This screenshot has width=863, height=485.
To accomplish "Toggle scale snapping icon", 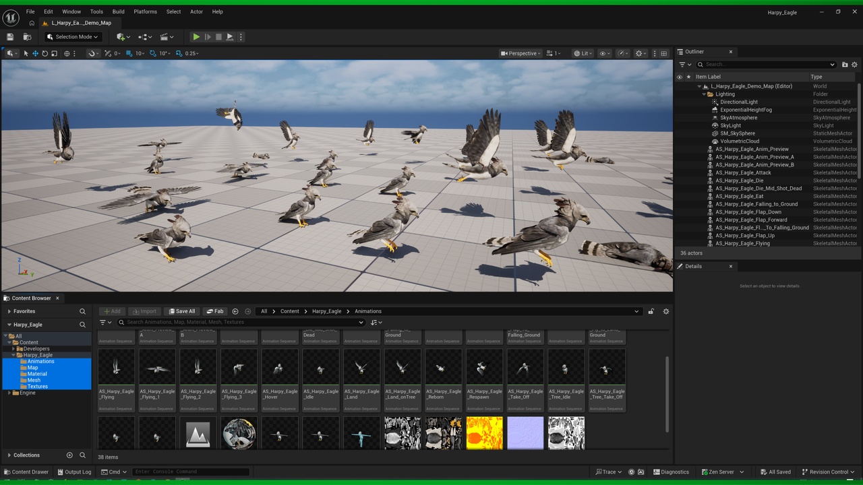I will click(179, 53).
